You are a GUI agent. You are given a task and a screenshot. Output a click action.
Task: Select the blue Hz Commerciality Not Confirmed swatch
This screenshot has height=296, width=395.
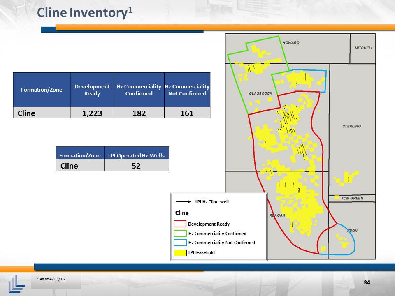tap(180, 243)
